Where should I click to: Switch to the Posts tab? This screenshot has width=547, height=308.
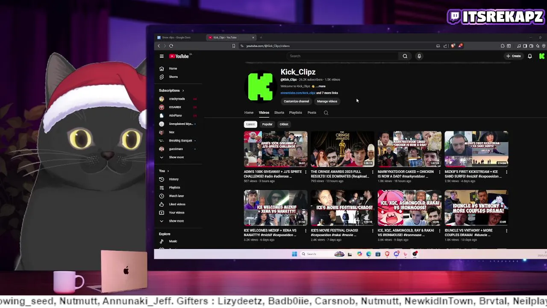coord(312,113)
